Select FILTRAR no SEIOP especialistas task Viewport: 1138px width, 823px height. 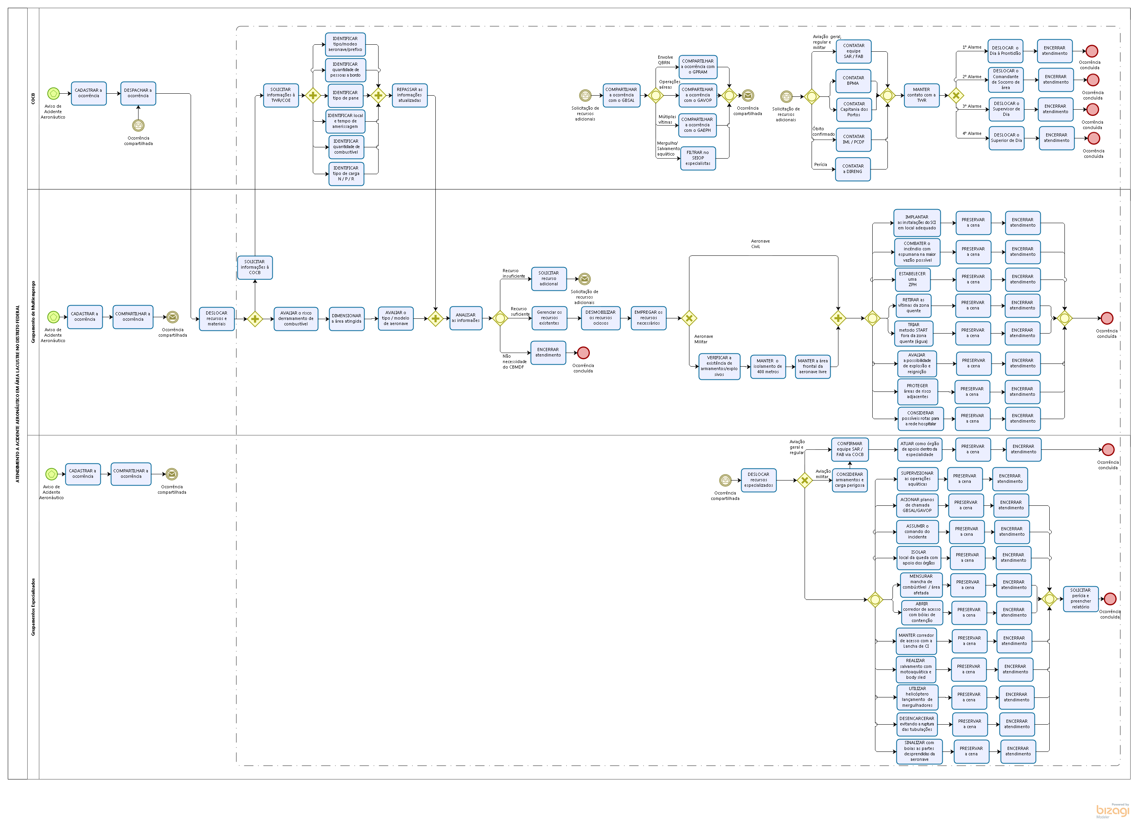pos(698,158)
